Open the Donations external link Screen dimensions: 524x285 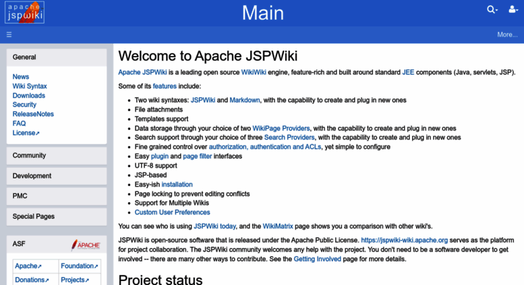32,280
